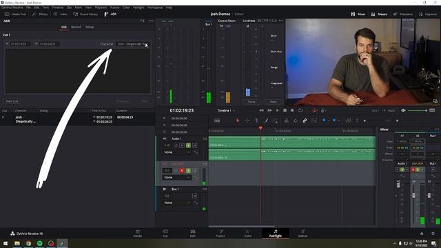
Task: Open the ADR panel options three-dot menu
Action: 151,21
